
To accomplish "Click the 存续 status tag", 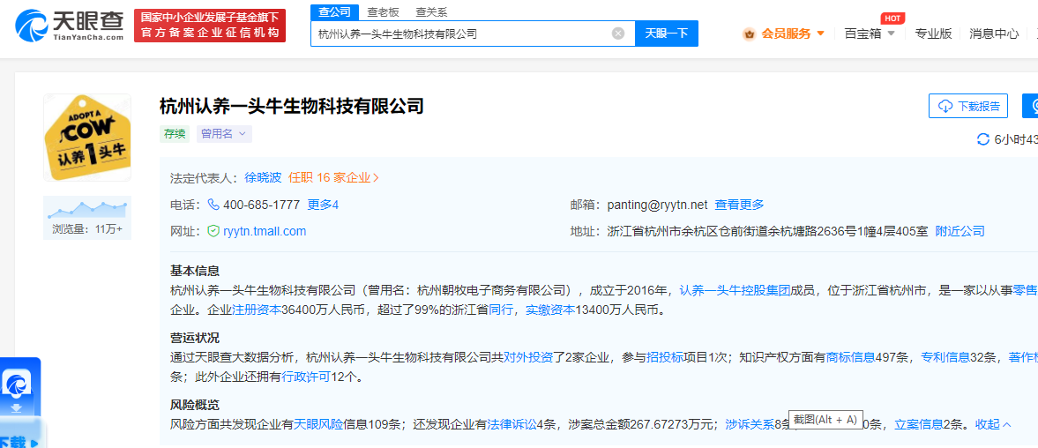I will click(175, 134).
